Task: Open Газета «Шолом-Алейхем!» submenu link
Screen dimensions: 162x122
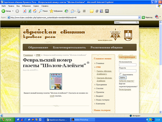Action: (x=104, y=73)
